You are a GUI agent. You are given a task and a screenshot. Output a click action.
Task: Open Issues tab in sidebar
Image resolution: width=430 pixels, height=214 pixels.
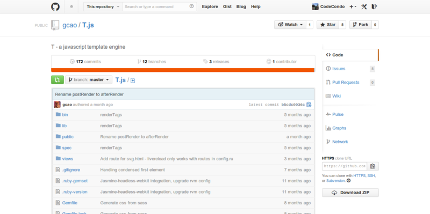tap(339, 69)
